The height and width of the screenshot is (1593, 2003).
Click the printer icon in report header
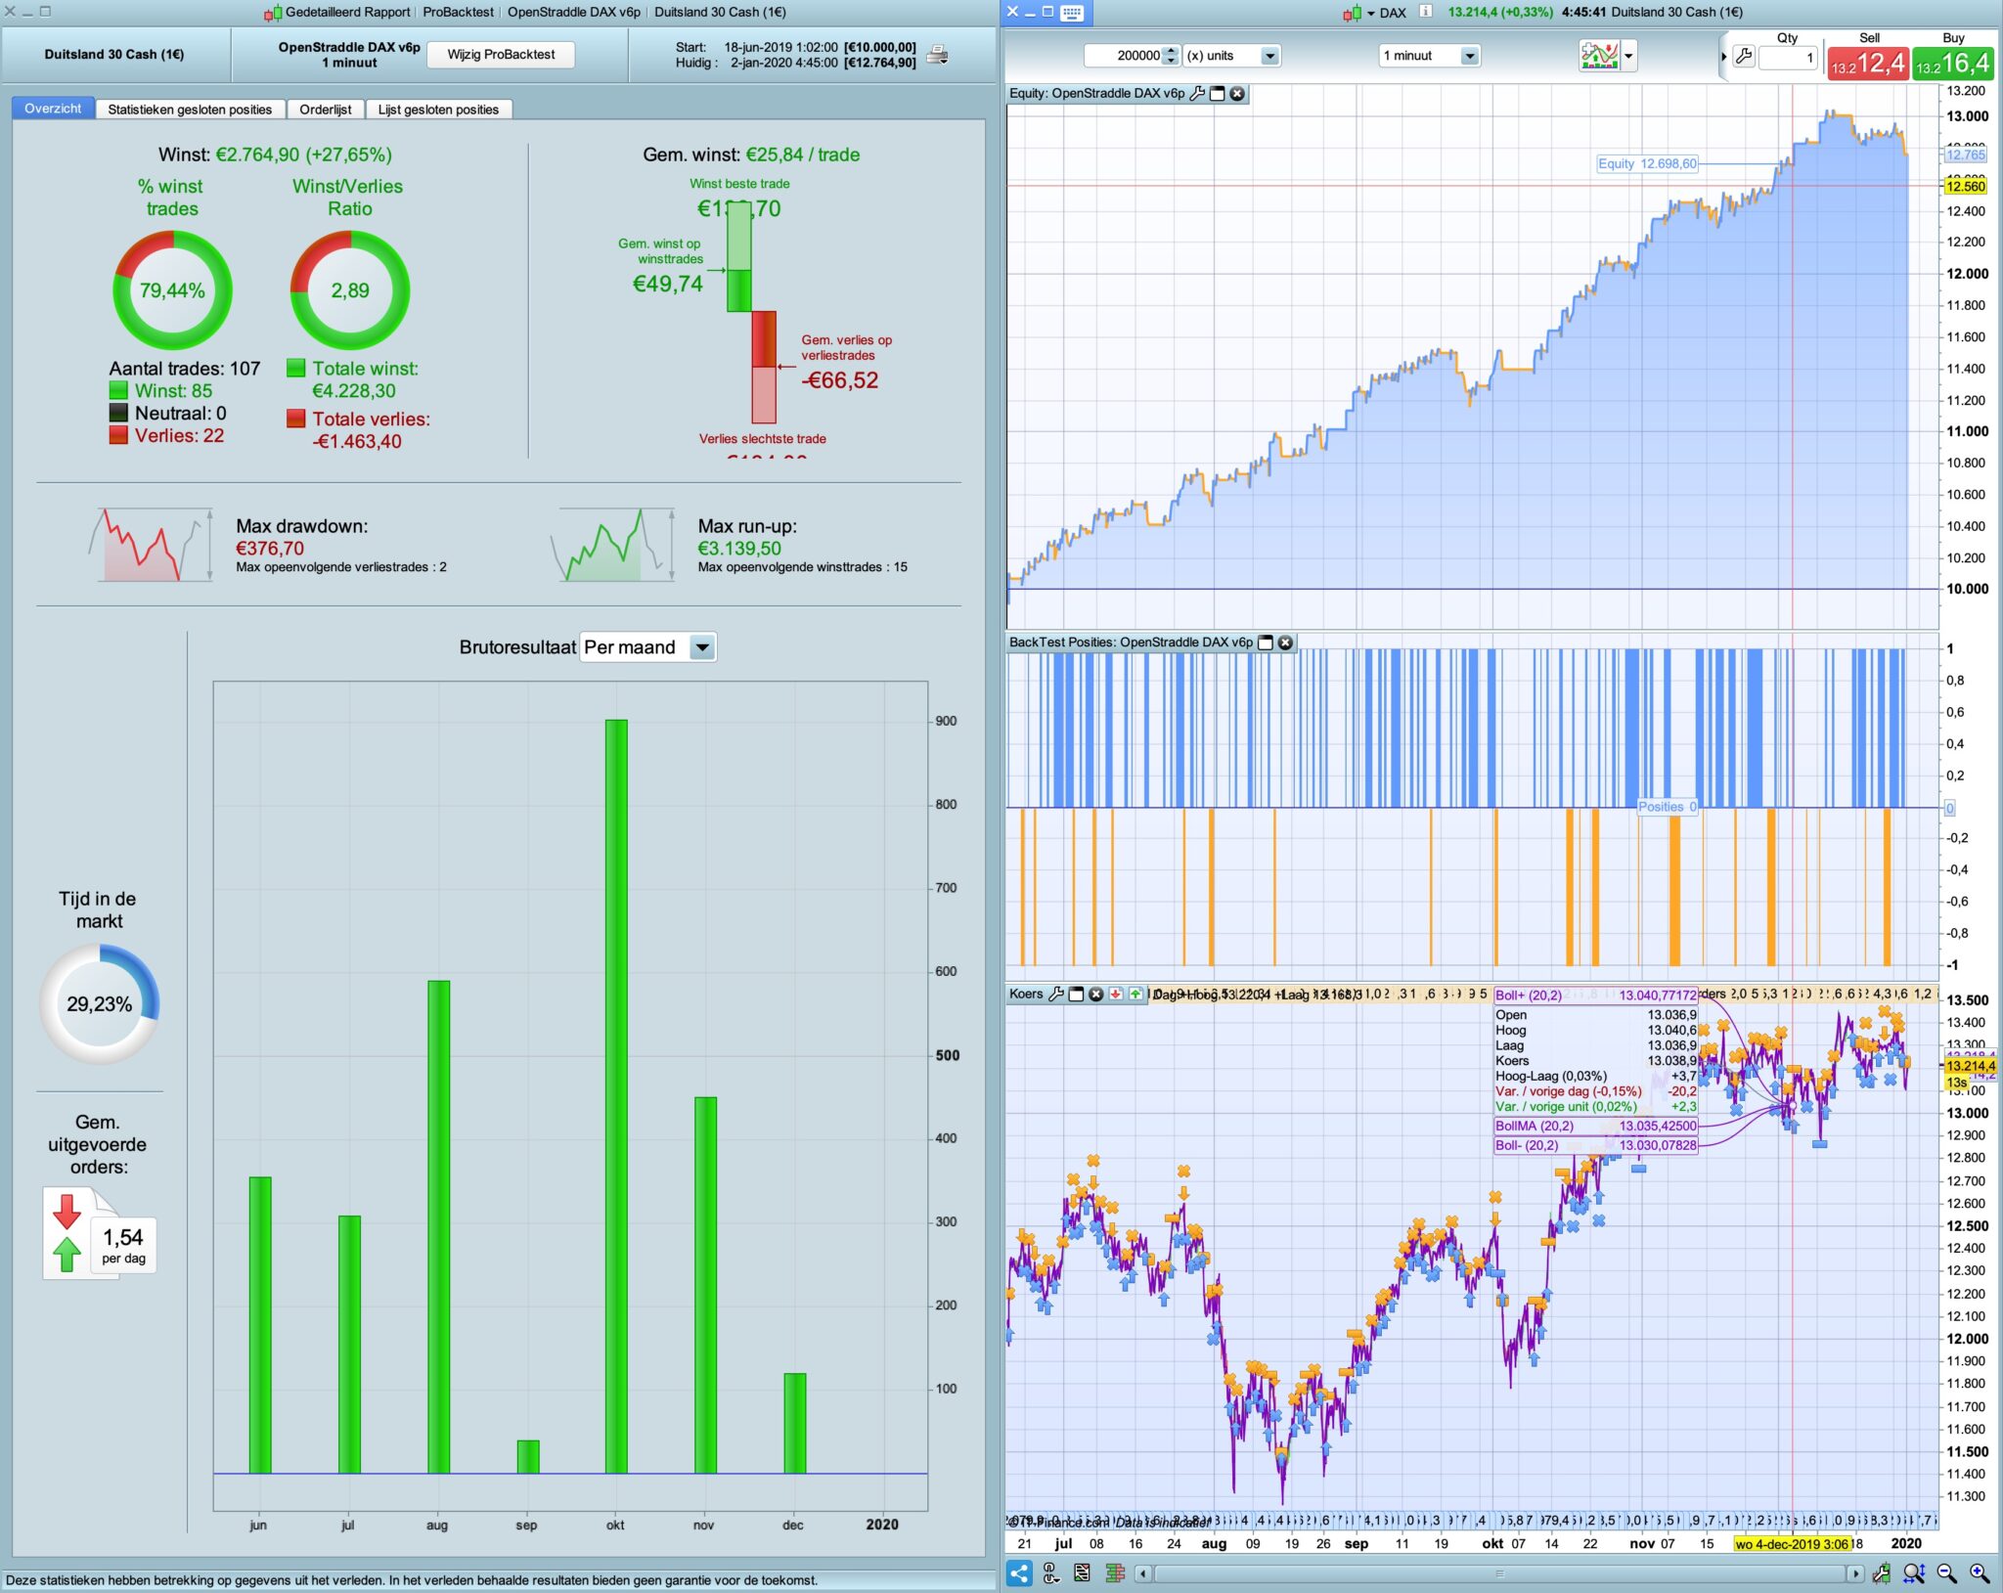coord(937,55)
